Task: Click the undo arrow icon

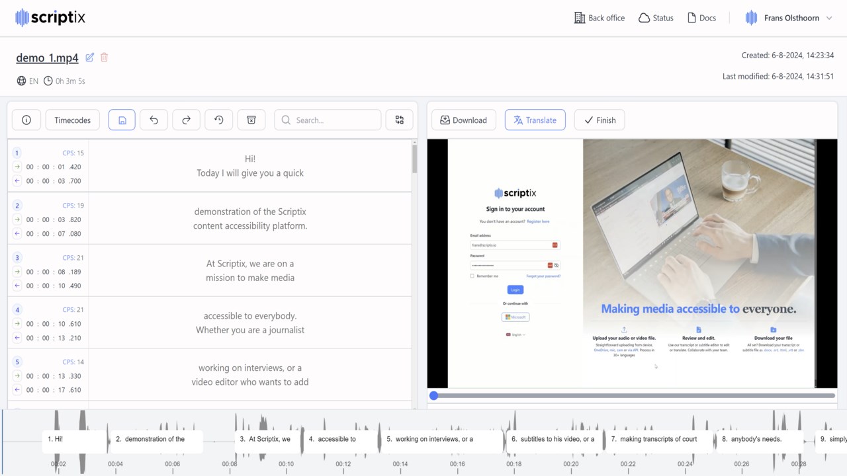Action: pos(154,120)
